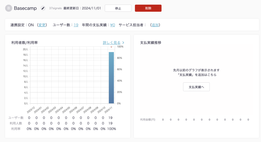This screenshot has height=142, width=261.
Task: Click the 37signals vendor label
Action: point(55,8)
